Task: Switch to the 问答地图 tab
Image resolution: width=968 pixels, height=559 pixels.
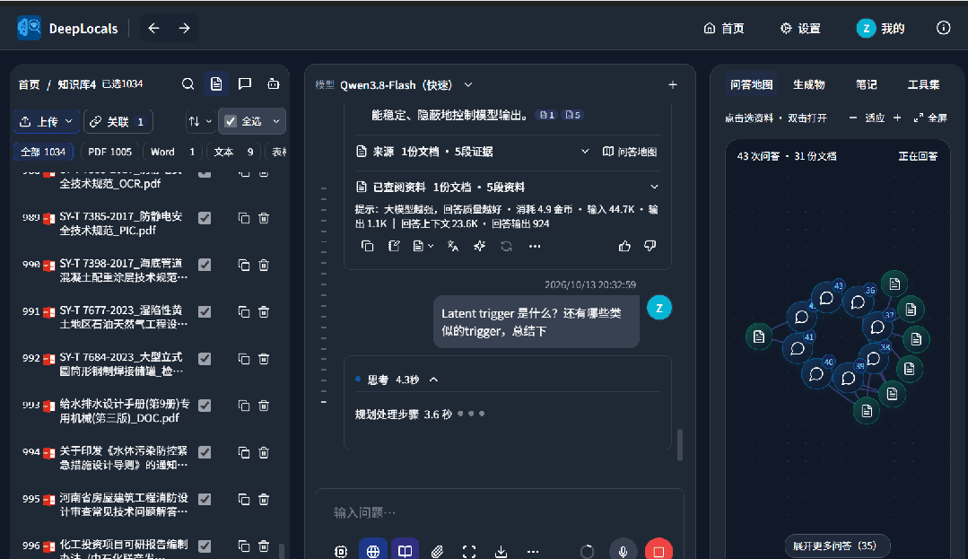Action: click(x=751, y=84)
